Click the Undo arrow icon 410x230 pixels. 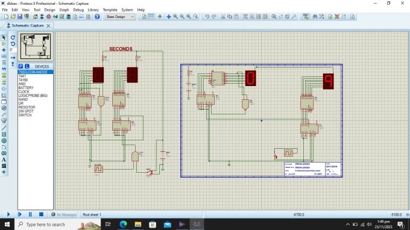pyautogui.click(x=207, y=17)
